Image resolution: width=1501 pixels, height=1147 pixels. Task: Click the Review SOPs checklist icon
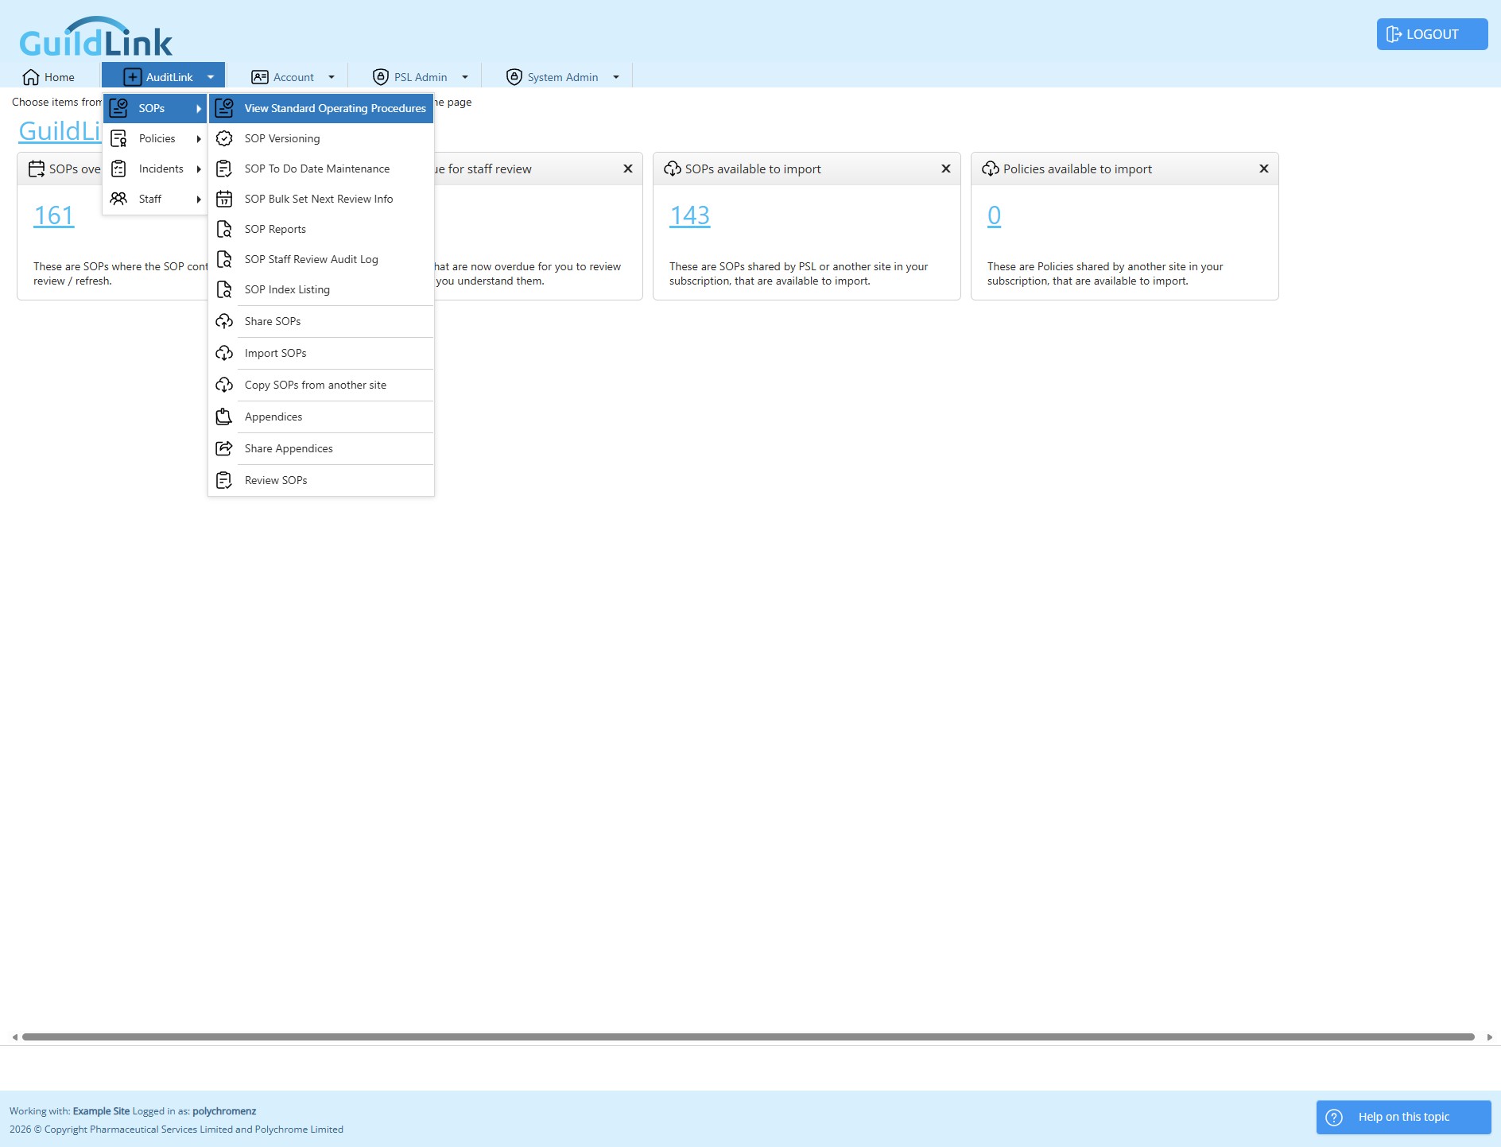tap(224, 480)
